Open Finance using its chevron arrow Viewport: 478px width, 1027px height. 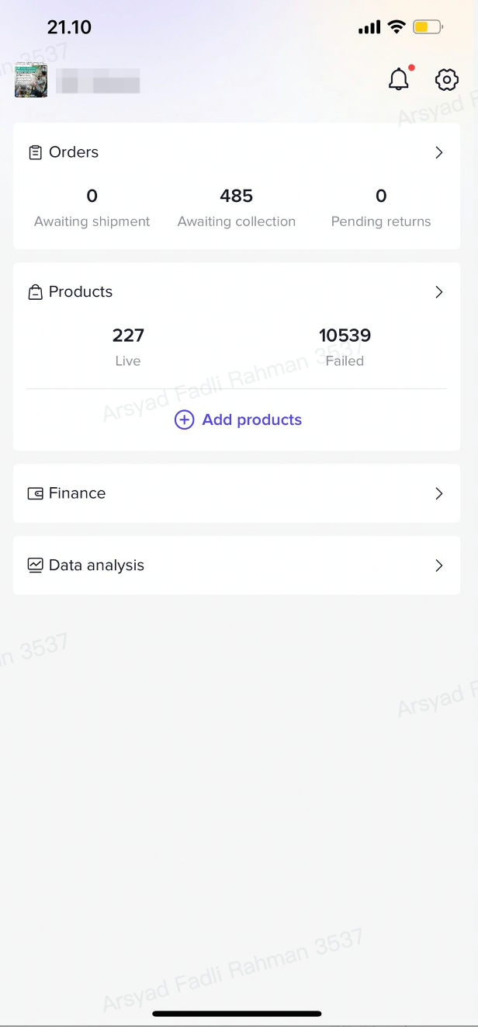point(439,493)
